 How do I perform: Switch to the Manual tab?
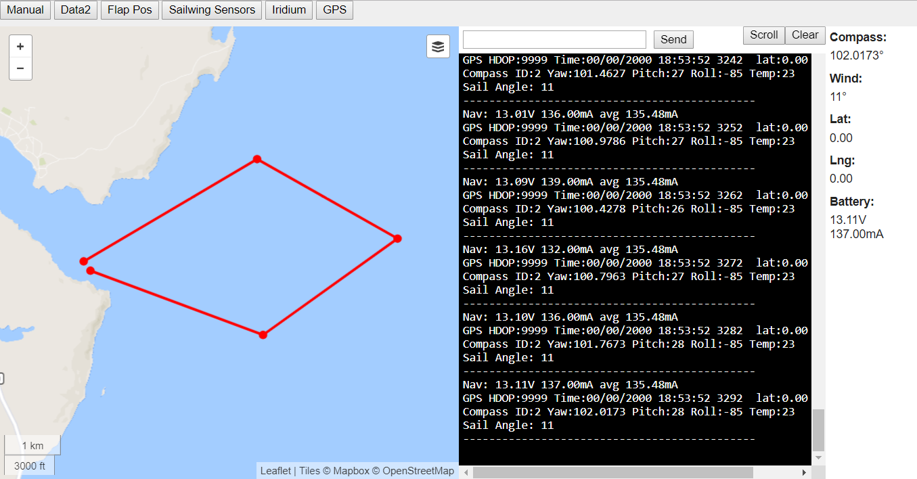(26, 10)
